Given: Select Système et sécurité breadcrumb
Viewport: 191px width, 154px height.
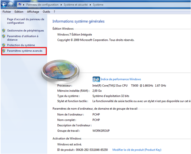Looking at the screenshot, I should [76, 5].
